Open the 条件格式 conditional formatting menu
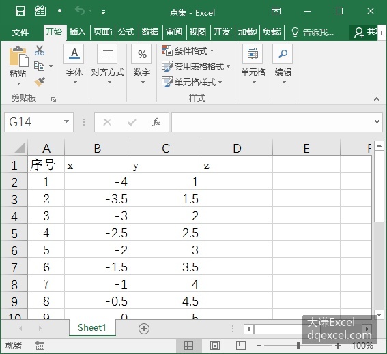 pos(188,51)
